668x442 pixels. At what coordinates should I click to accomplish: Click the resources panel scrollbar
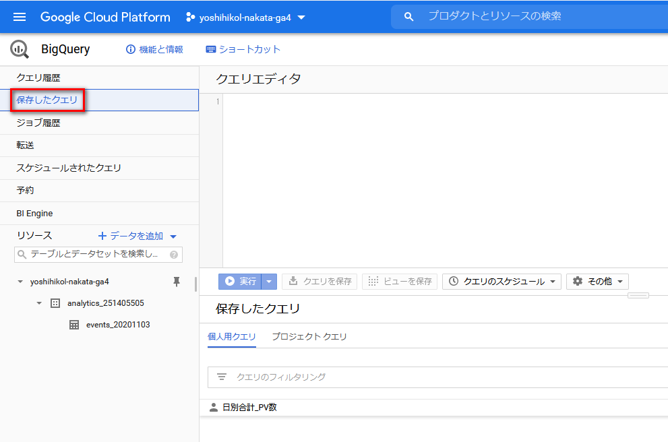(x=195, y=284)
